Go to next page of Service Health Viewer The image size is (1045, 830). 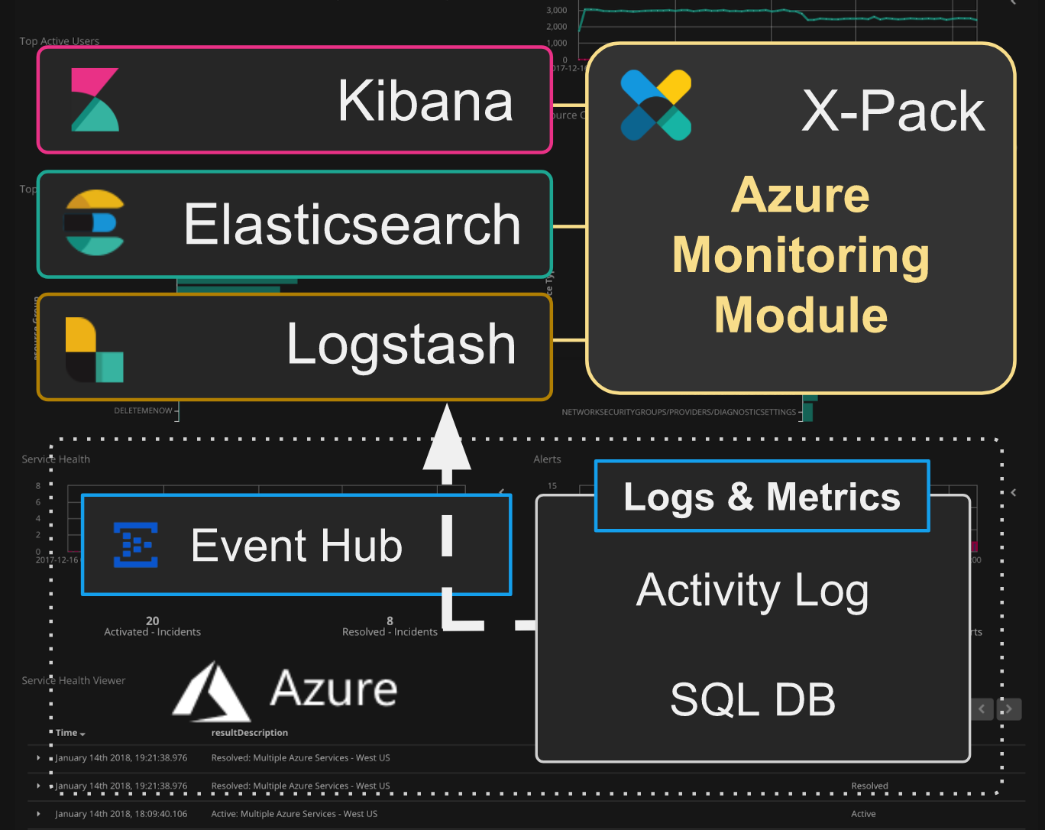tap(1009, 709)
